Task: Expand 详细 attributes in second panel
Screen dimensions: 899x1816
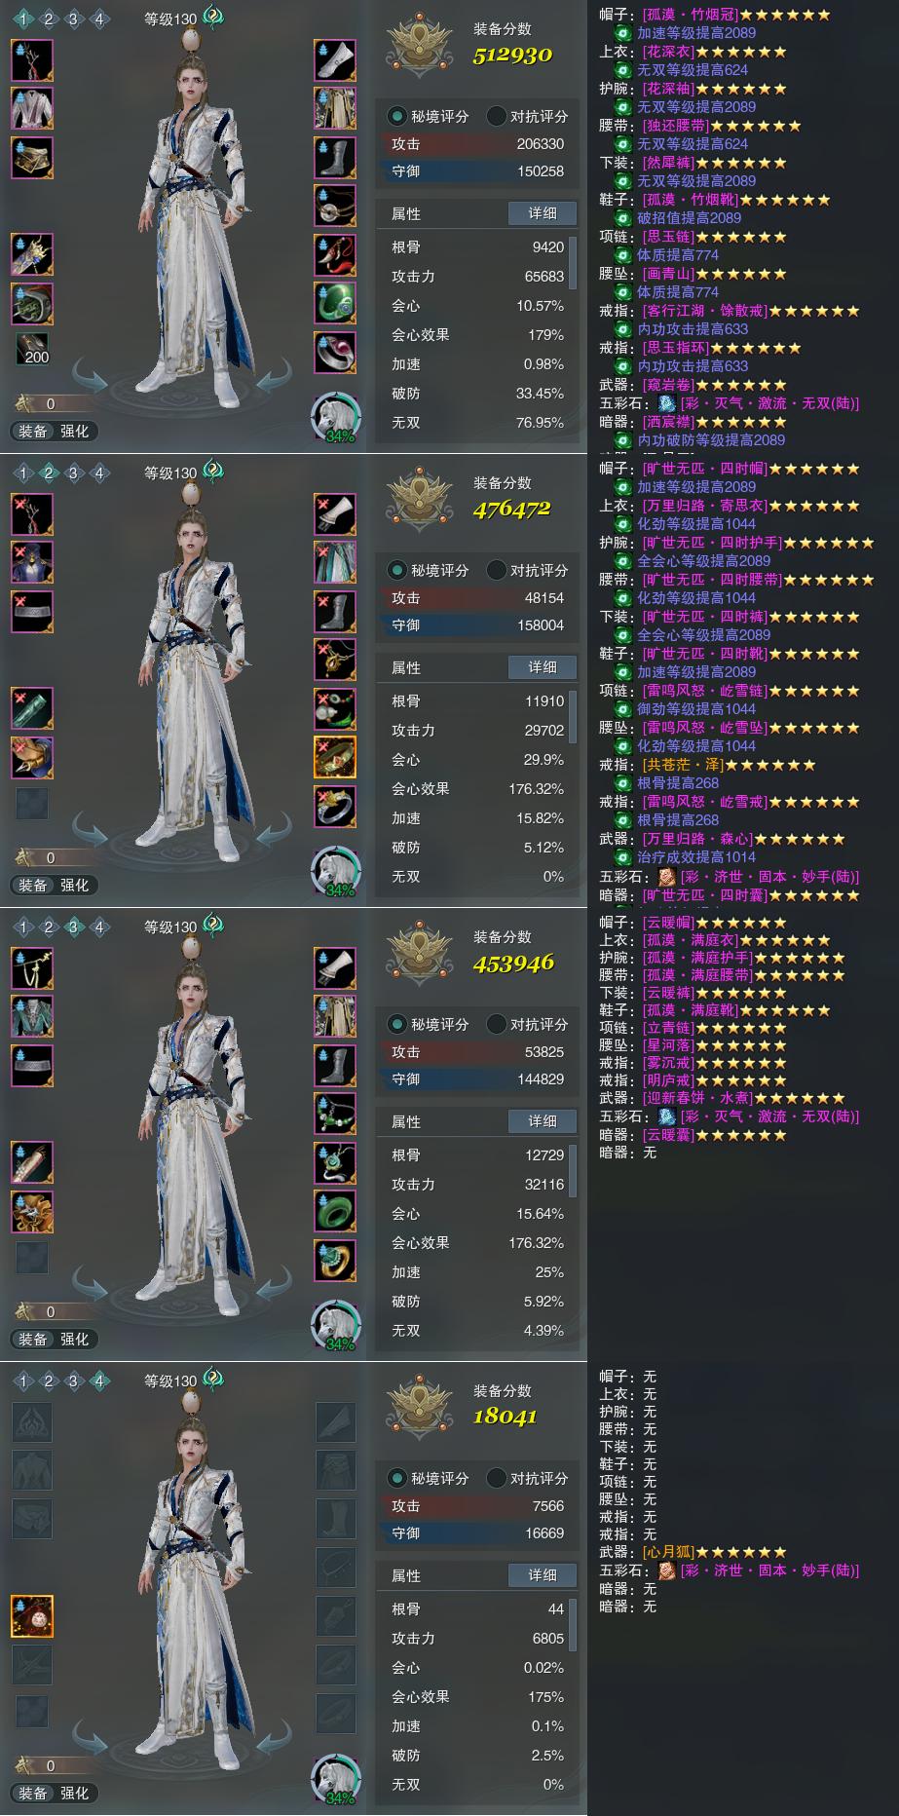Action: tap(543, 667)
